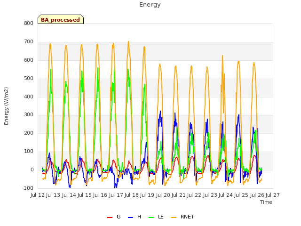Image resolution: width=301 pixels, height=226 pixels.
Task: Click the 100 y-axis value
Action: pyautogui.click(x=29, y=152)
